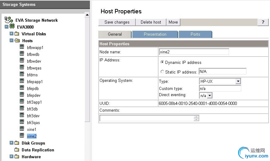Select the xine1 host label
The height and width of the screenshot is (161, 270).
tap(32, 129)
